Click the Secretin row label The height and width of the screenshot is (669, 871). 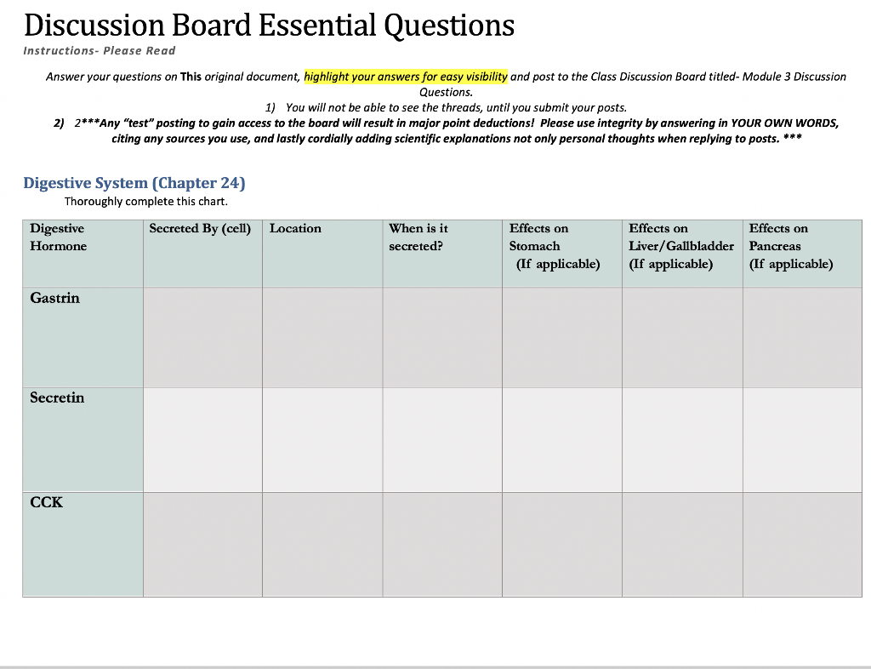57,397
